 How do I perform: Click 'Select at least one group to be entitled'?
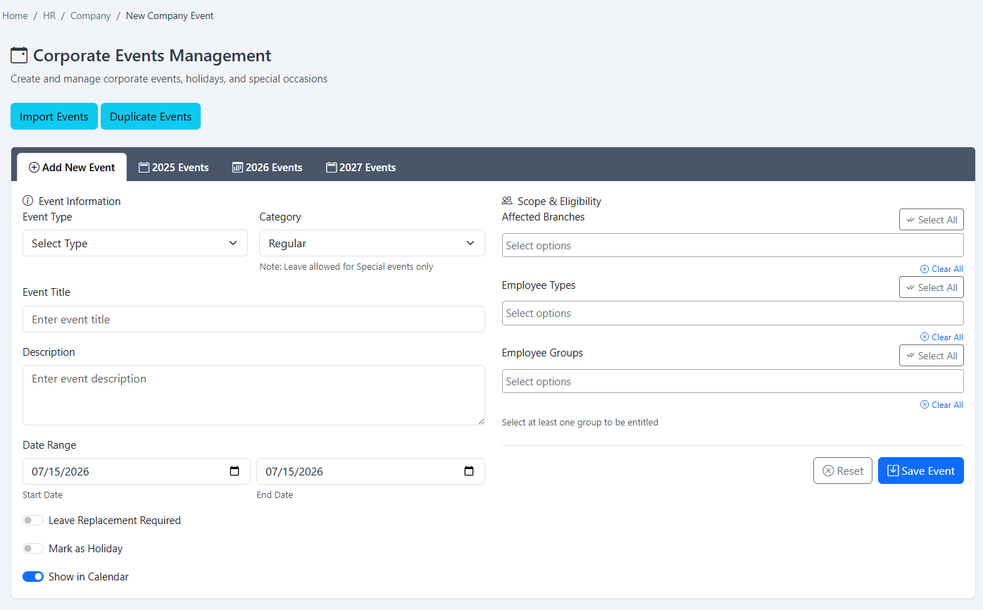click(x=580, y=423)
